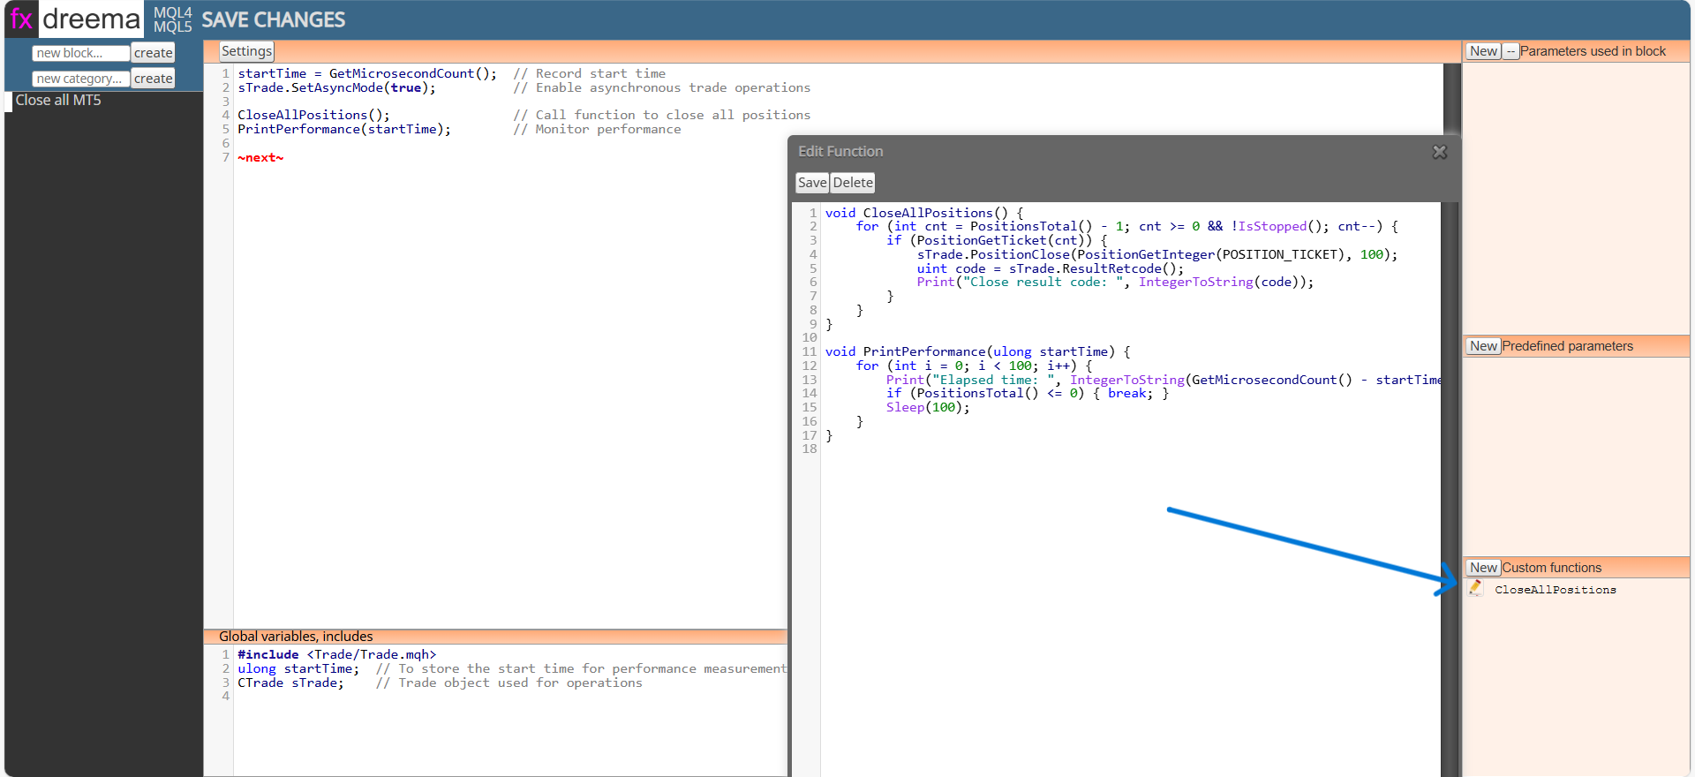Open the CloseAllPositions custom function entry

pyautogui.click(x=1556, y=590)
